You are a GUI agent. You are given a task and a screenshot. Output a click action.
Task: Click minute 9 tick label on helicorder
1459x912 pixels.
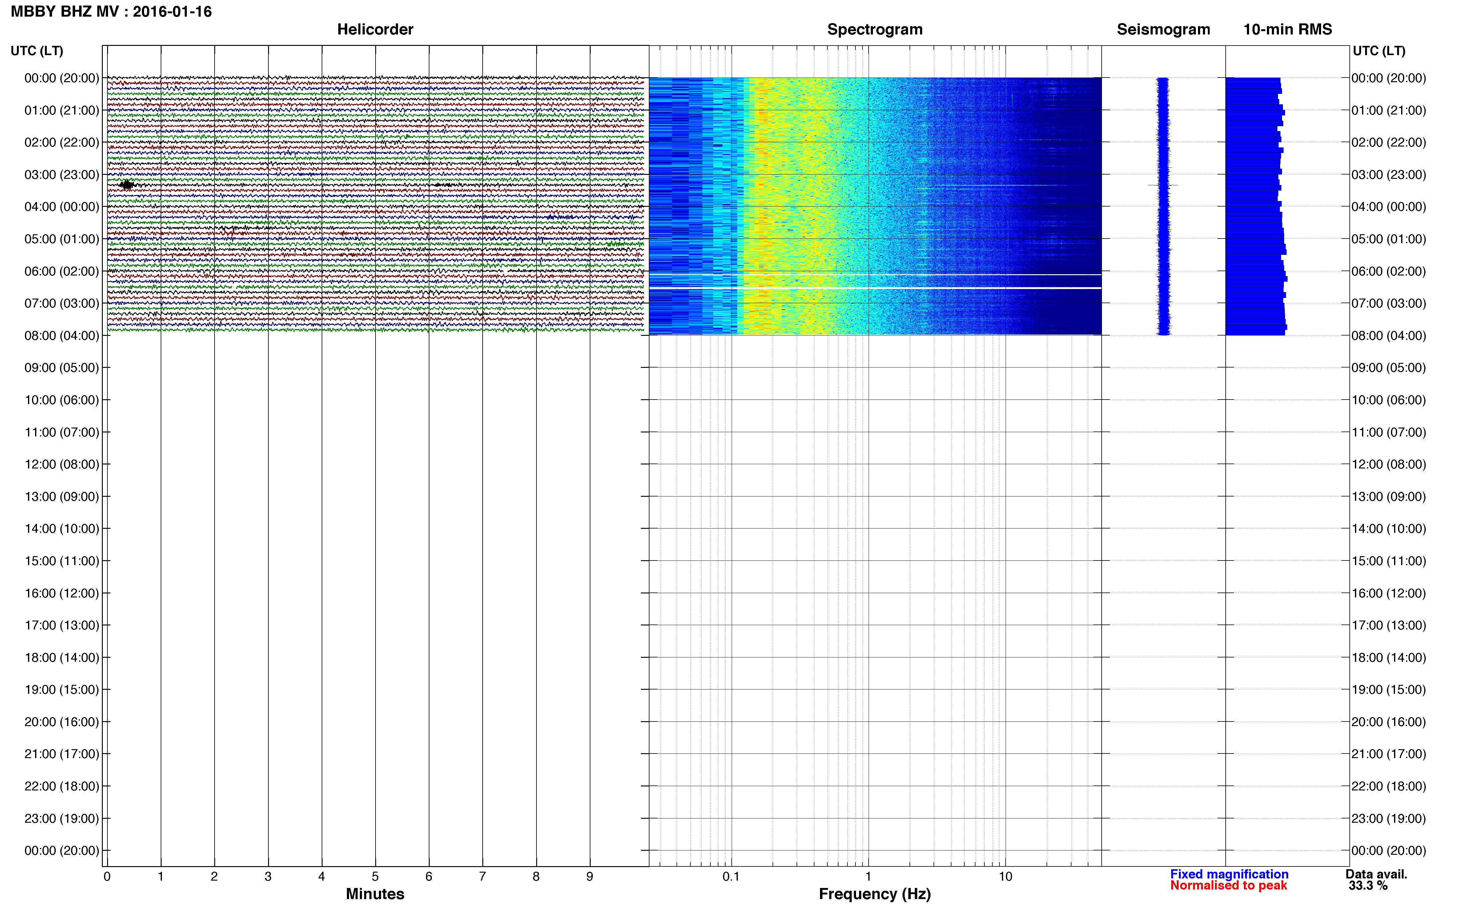590,876
